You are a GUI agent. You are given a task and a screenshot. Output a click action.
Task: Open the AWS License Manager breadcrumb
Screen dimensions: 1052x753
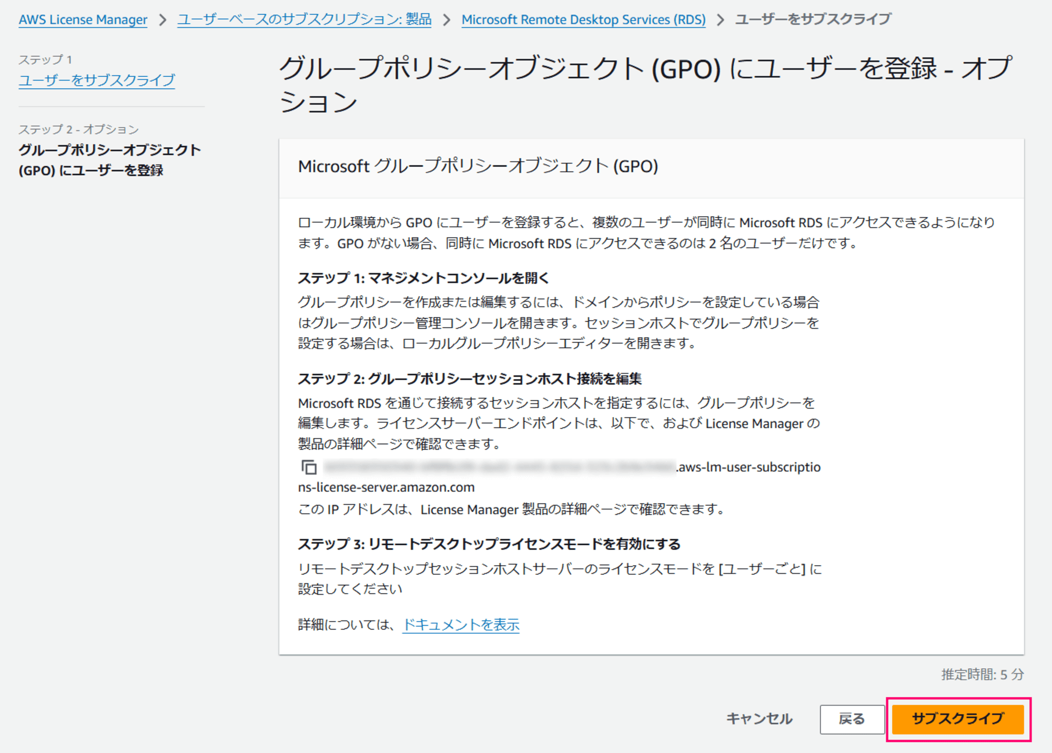(83, 20)
